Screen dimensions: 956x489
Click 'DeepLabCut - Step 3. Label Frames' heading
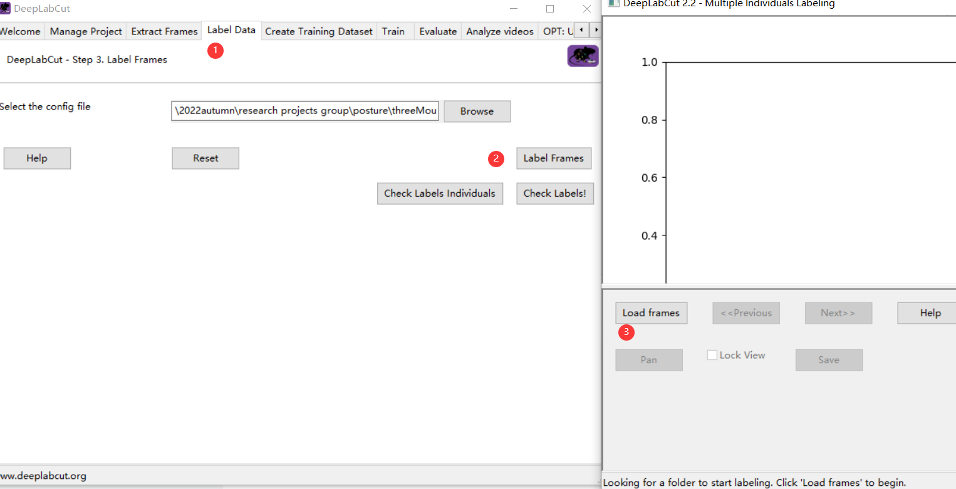(x=87, y=59)
